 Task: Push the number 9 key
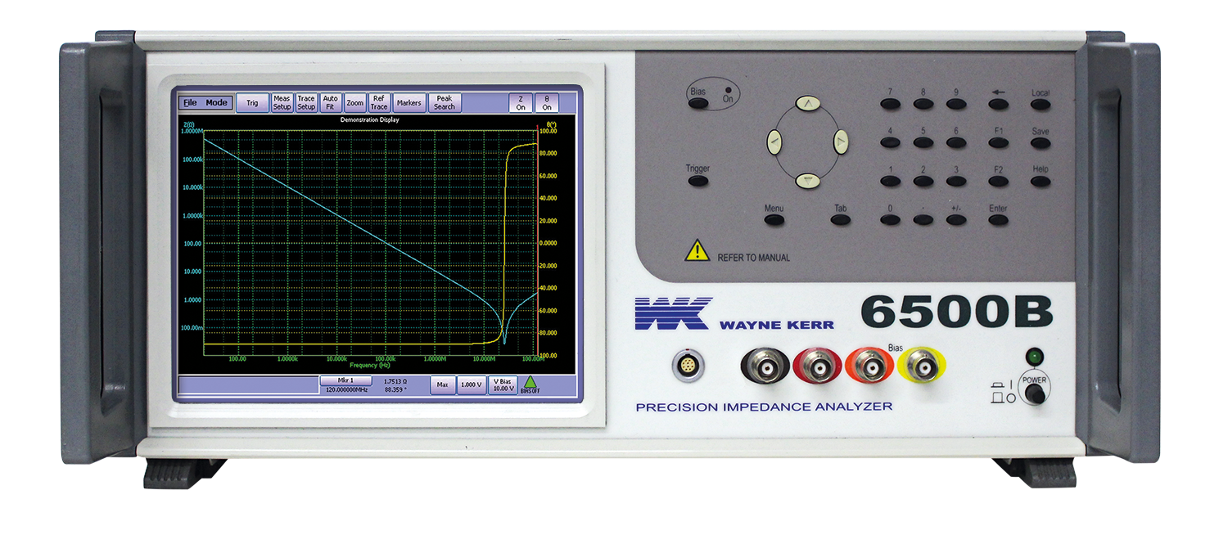point(956,104)
